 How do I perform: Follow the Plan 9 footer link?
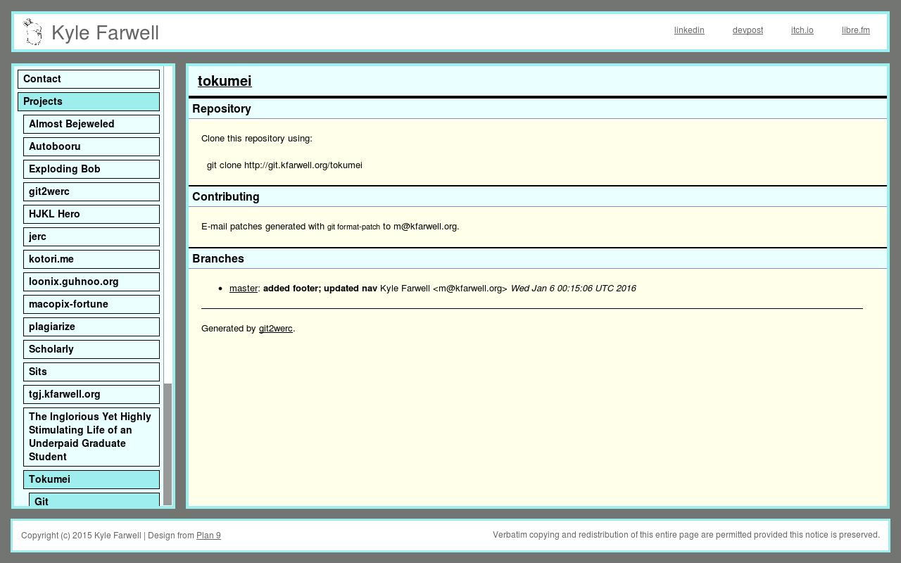point(208,536)
